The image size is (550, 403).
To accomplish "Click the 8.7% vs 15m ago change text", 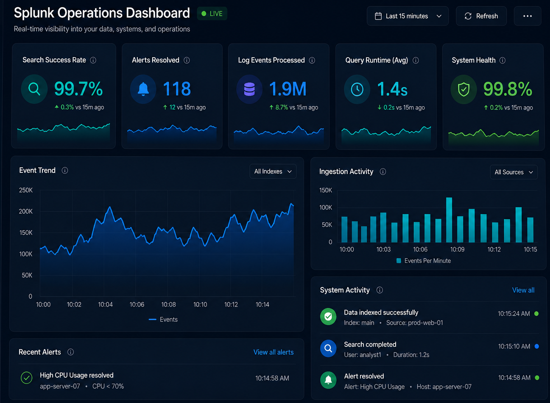I will [x=294, y=108].
